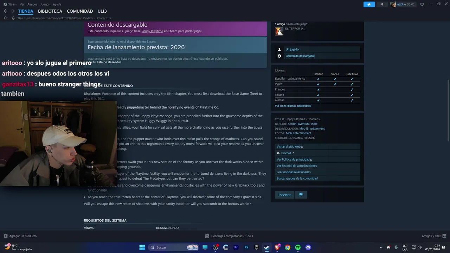
Task: Click the taskbar volume speaker icon
Action: pos(419,247)
